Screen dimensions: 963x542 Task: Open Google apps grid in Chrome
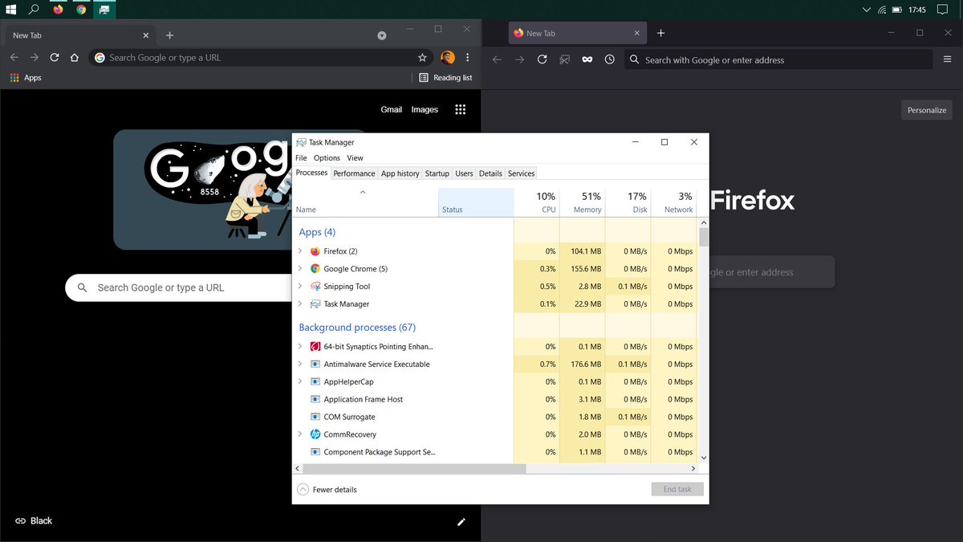pyautogui.click(x=460, y=109)
